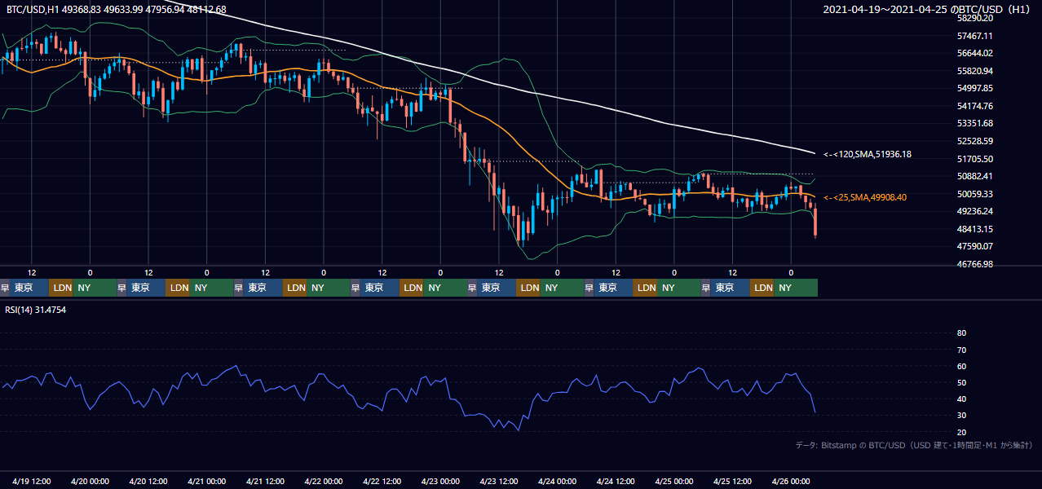
Task: Select the 4/24 12:00 date label
Action: pos(616,481)
